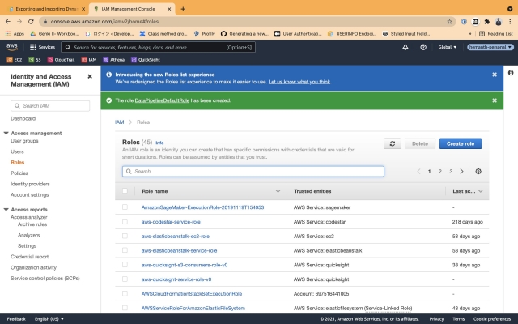Select aws-codestar-service-role checkbox
The width and height of the screenshot is (518, 324).
pos(125,221)
